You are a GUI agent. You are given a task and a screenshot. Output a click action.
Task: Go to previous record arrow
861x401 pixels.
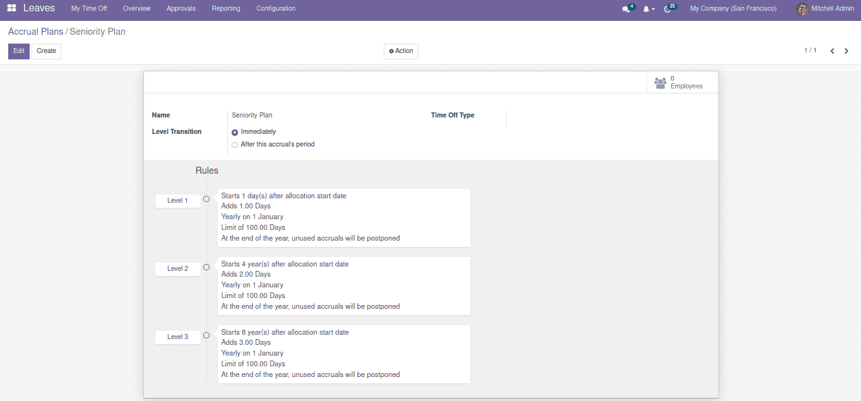pos(832,51)
